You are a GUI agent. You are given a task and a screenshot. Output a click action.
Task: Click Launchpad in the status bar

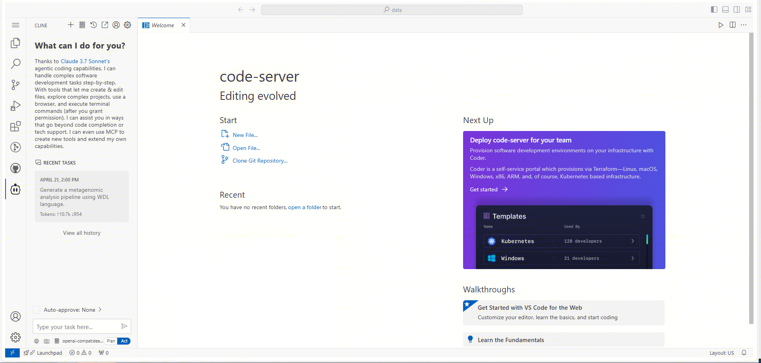tap(43, 353)
